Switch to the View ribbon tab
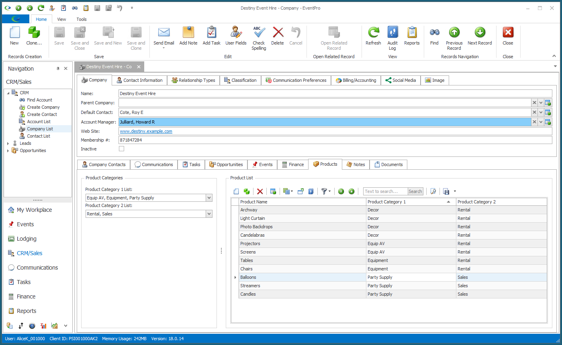The image size is (562, 345). pyautogui.click(x=61, y=19)
